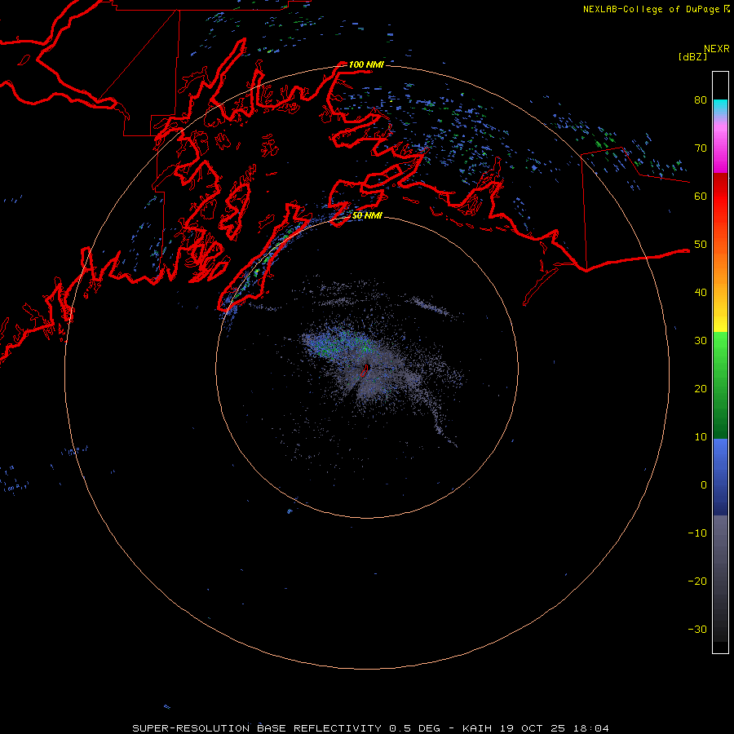Click the 19 OCT 25 18:04 timestamp
Image resolution: width=734 pixels, height=734 pixels.
[555, 728]
